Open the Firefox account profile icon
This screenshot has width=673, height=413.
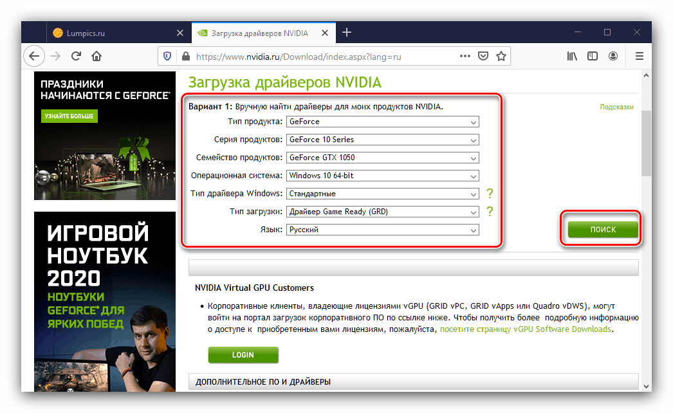(x=614, y=56)
